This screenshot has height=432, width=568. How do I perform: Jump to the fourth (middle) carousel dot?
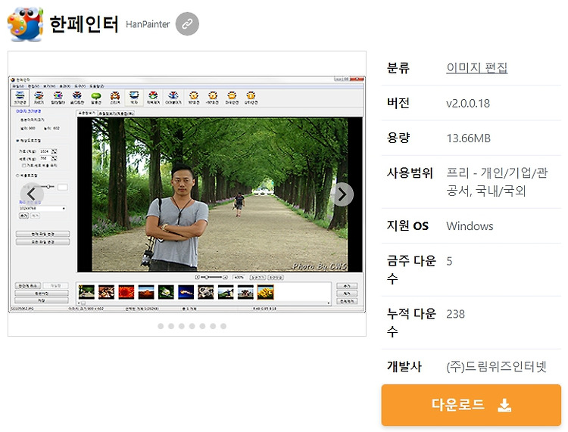pos(192,326)
